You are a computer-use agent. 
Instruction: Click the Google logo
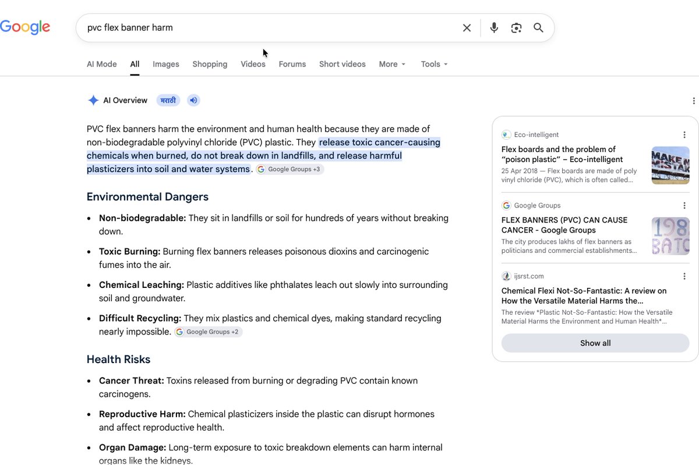pyautogui.click(x=25, y=27)
